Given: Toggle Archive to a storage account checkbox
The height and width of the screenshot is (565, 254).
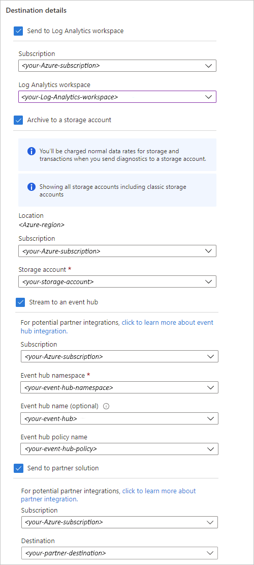Looking at the screenshot, I should [x=18, y=120].
